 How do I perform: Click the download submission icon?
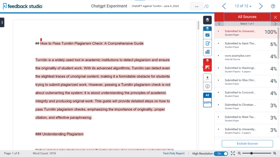(207, 78)
